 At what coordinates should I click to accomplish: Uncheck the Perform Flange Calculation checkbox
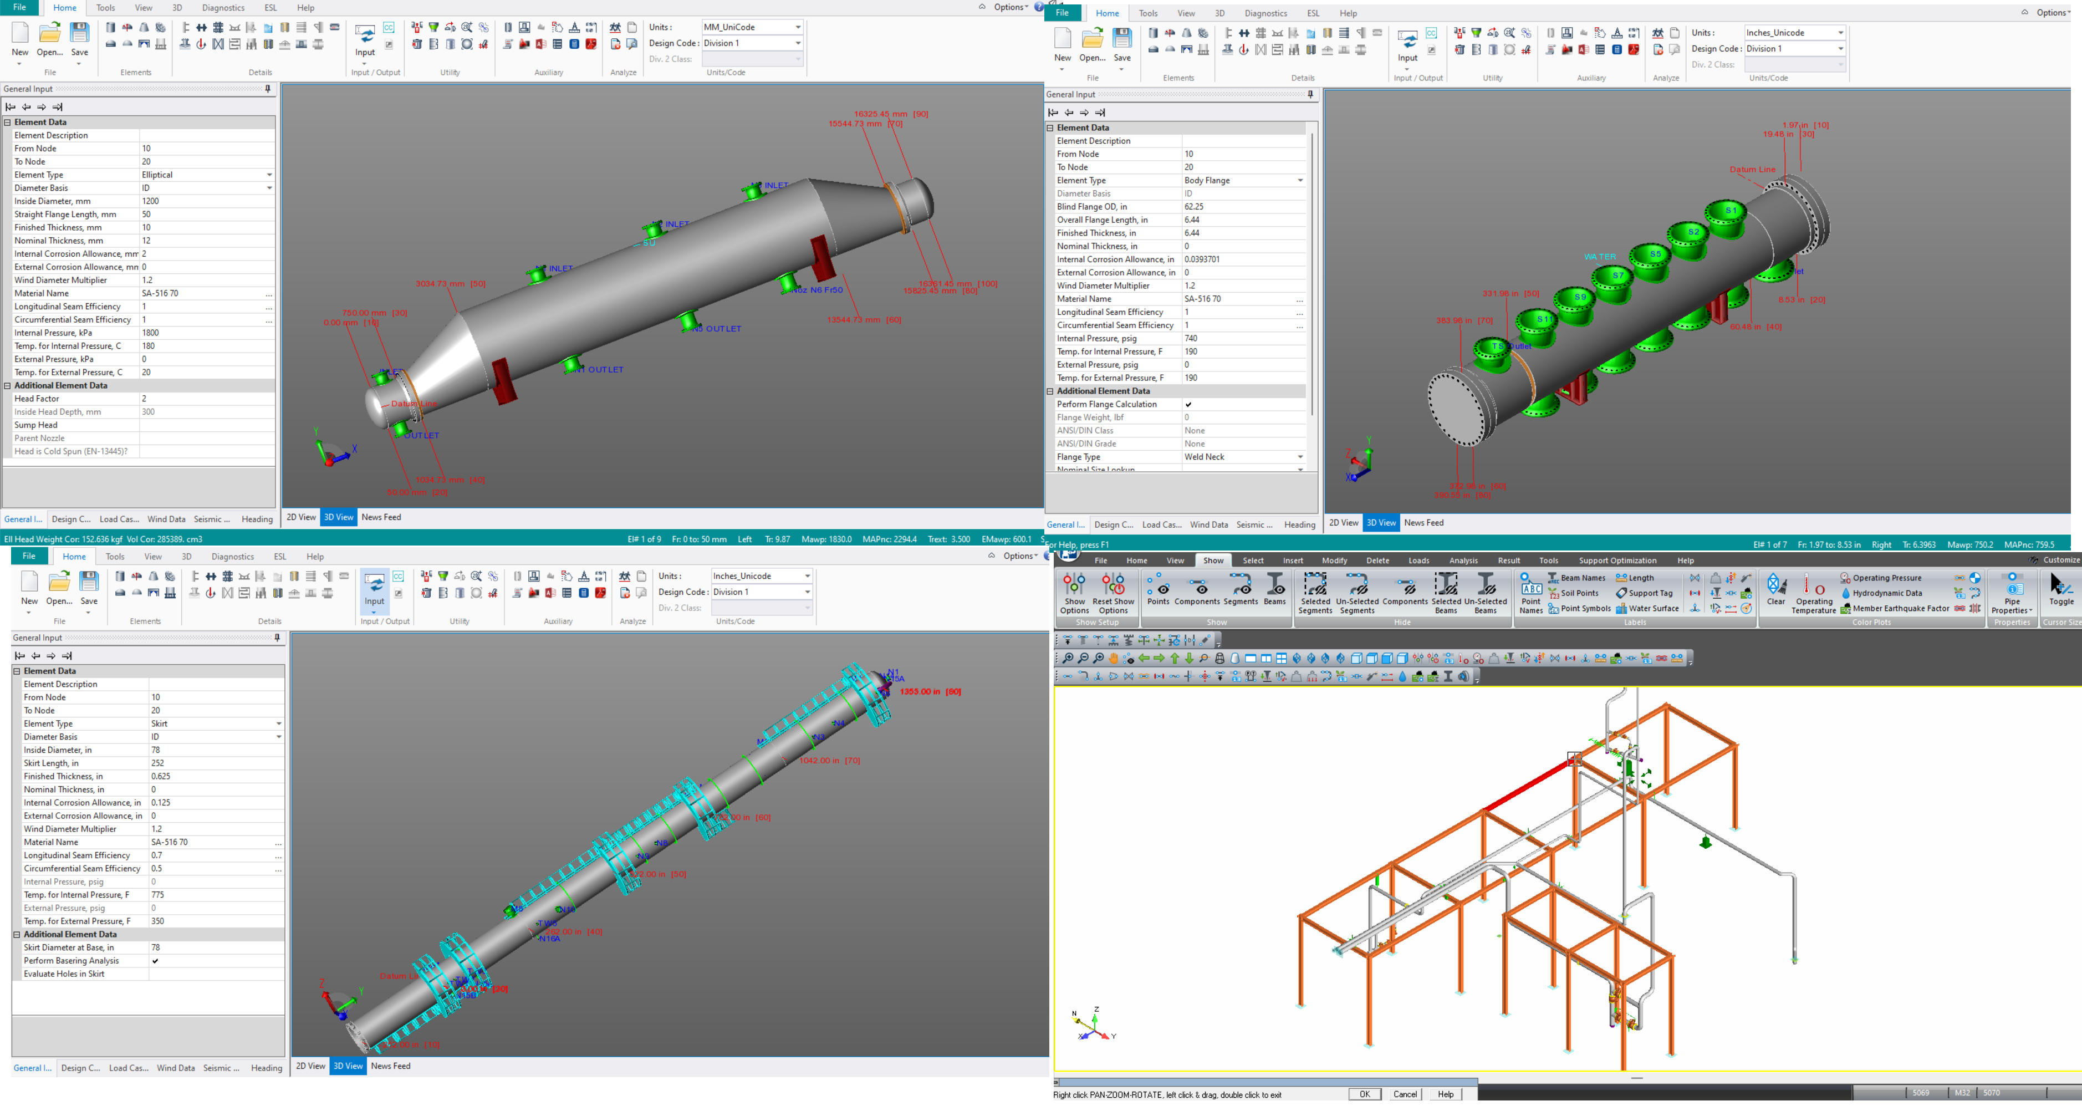click(x=1189, y=404)
